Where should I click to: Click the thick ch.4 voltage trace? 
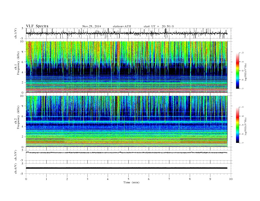tap(126, 168)
